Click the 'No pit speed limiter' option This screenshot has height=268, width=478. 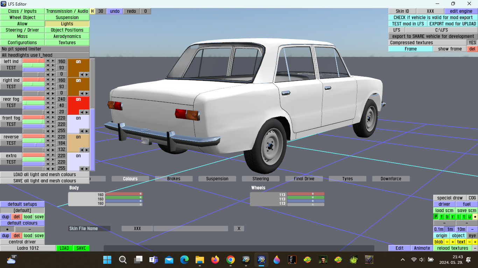(x=45, y=49)
